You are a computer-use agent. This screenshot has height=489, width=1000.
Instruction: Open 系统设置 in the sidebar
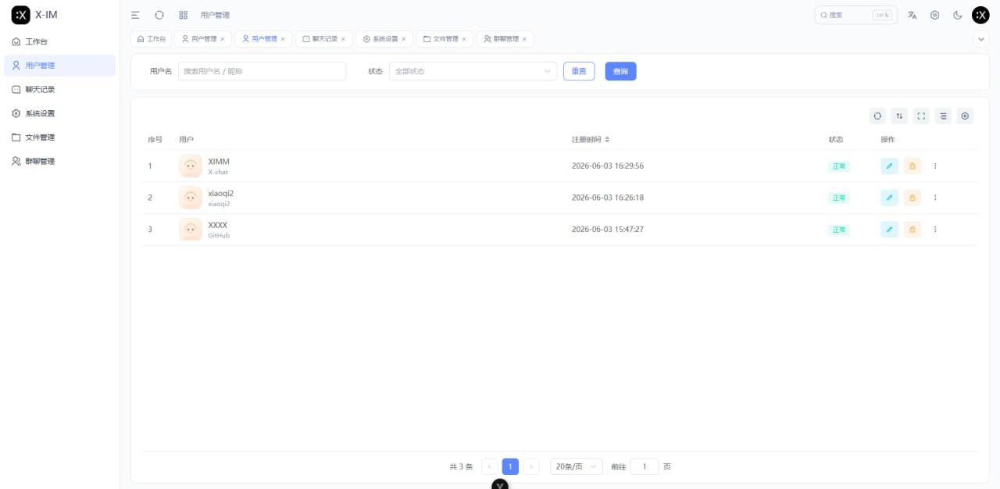(60, 113)
